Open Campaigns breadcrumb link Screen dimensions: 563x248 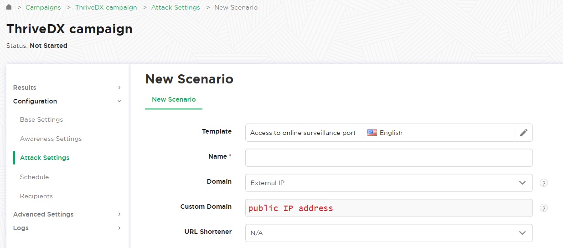coord(43,7)
